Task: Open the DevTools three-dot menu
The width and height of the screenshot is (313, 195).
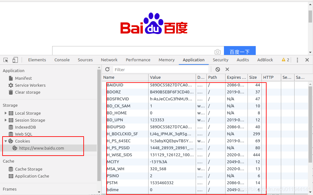Action: [297, 60]
